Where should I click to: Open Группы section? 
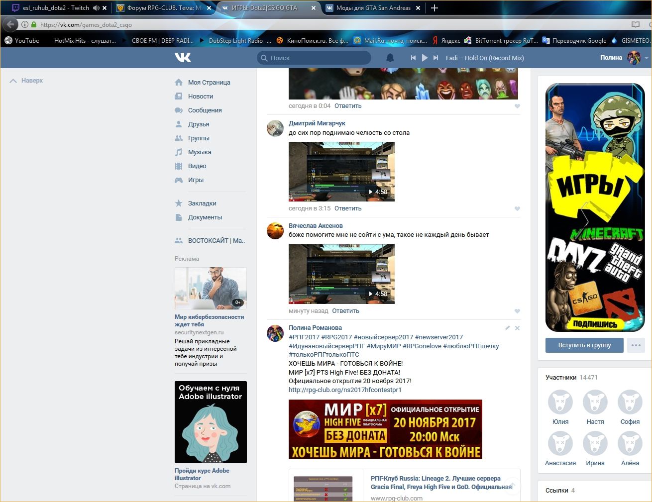tap(199, 138)
